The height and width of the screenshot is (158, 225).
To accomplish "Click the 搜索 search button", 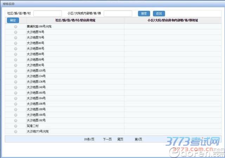I will click(x=144, y=14).
